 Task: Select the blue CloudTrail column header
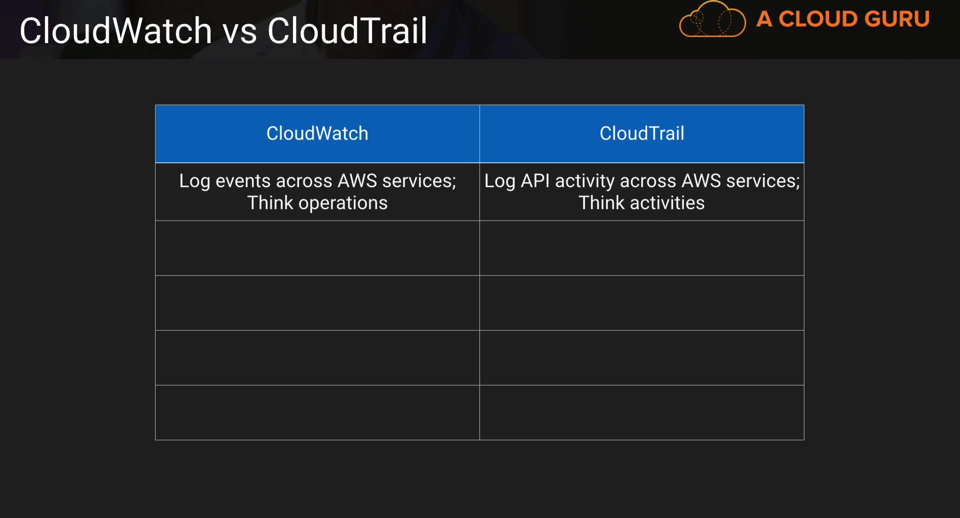click(x=641, y=133)
